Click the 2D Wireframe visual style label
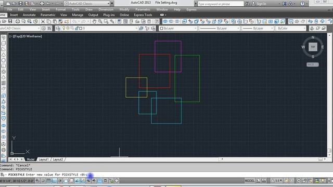The image size is (333, 187). point(32,36)
